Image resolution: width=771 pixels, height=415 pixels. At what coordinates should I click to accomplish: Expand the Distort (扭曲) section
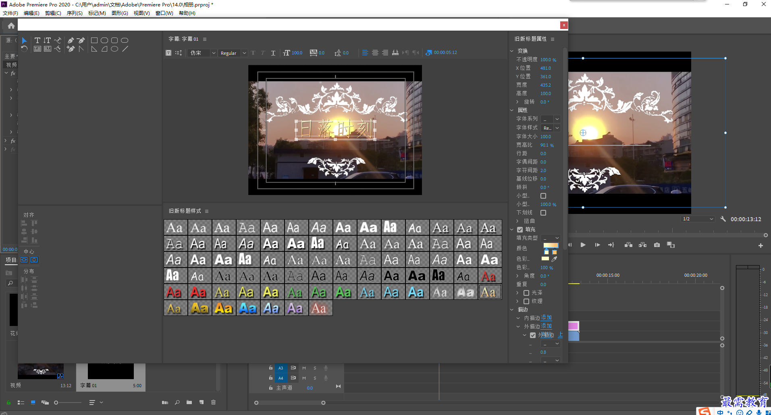pos(517,221)
